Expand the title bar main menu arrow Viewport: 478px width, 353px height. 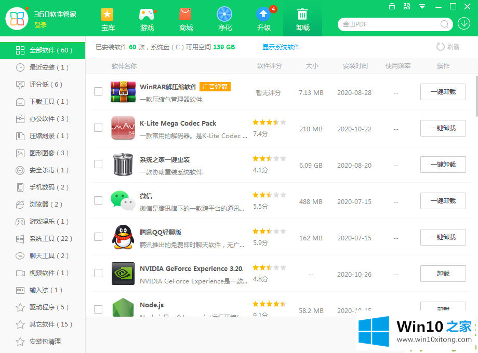(422, 7)
